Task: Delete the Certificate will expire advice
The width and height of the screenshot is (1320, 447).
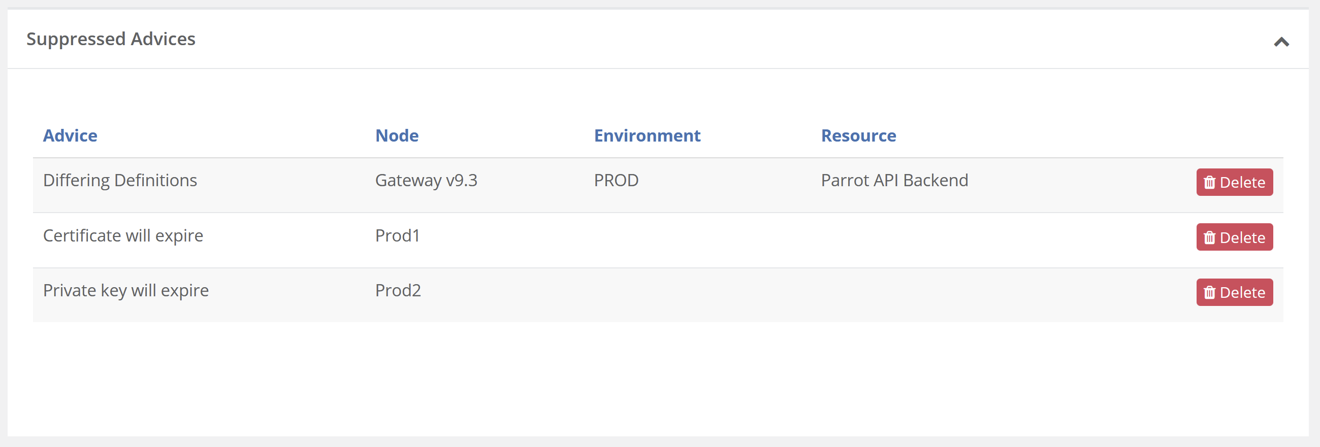Action: point(1234,237)
